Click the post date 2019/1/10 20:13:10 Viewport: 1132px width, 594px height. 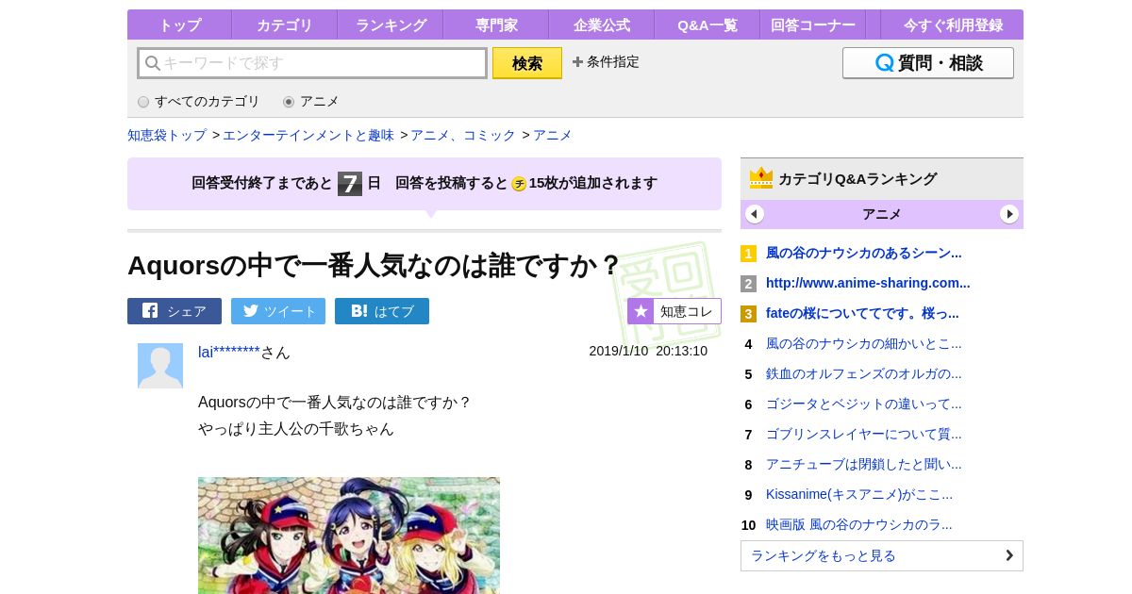coord(648,351)
